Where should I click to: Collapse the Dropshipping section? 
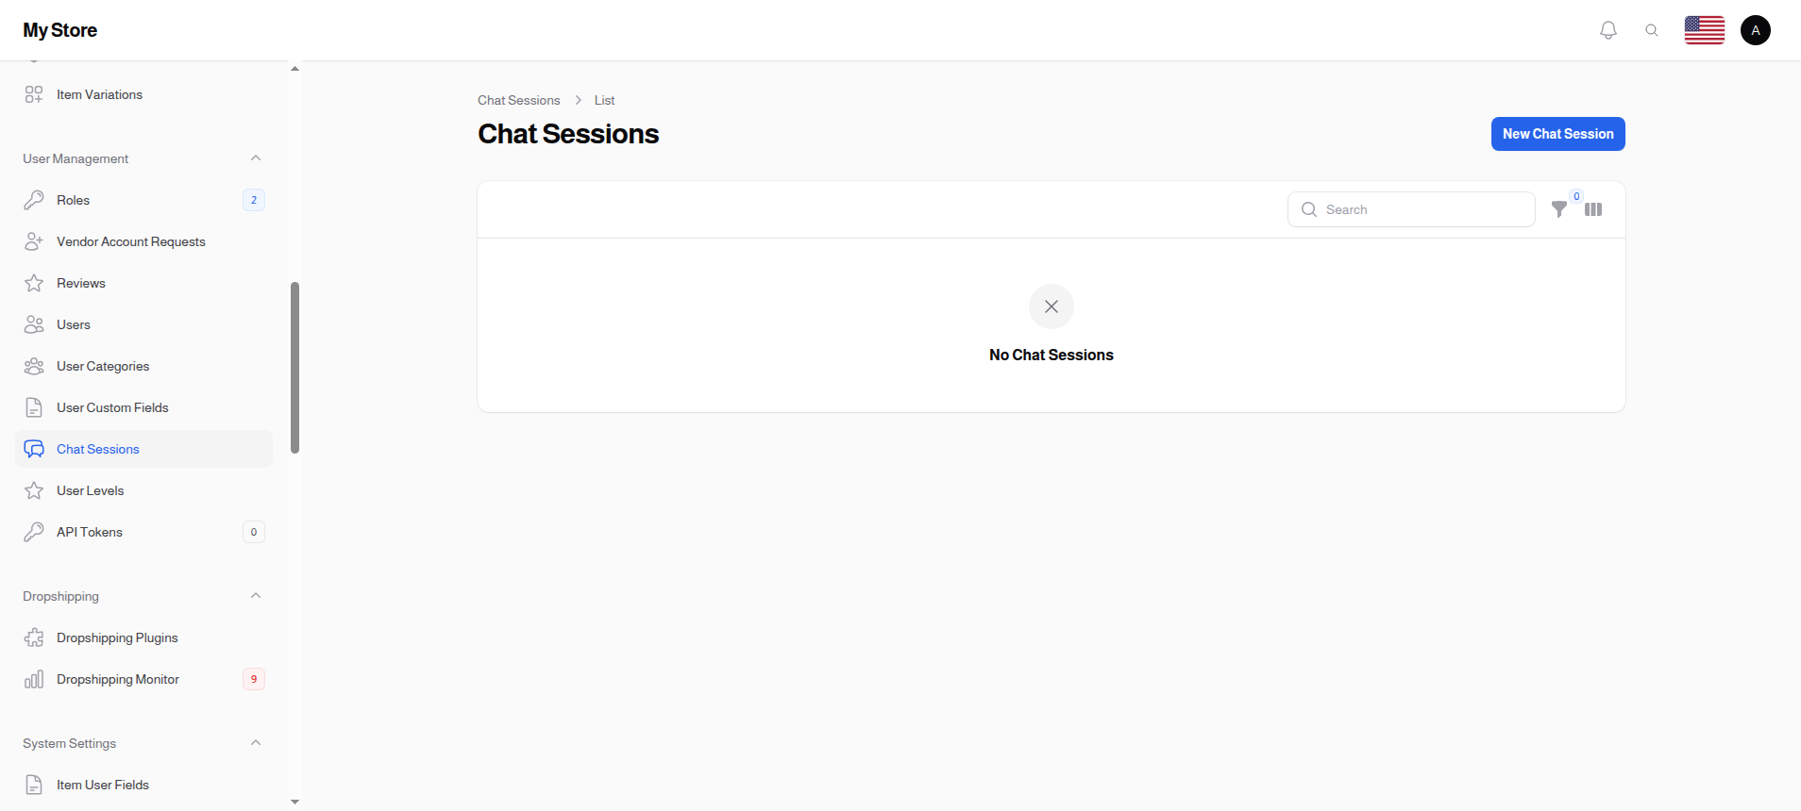coord(256,595)
